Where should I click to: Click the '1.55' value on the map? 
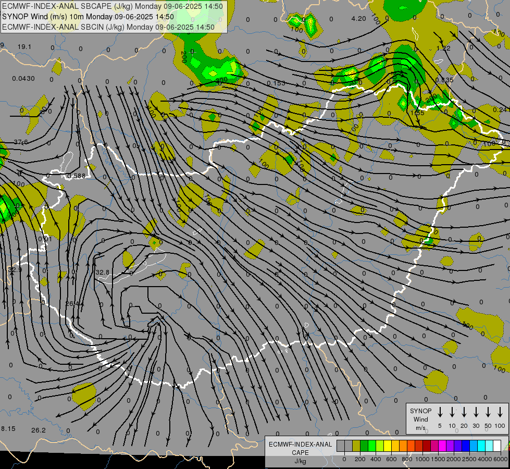pos(417,113)
